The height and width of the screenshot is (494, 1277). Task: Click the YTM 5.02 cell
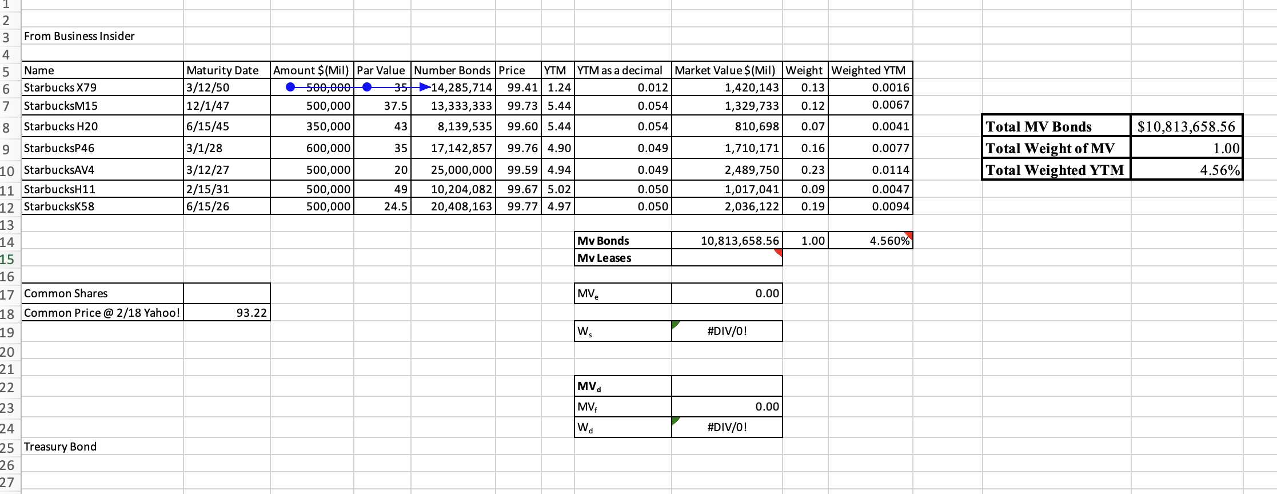click(x=557, y=189)
